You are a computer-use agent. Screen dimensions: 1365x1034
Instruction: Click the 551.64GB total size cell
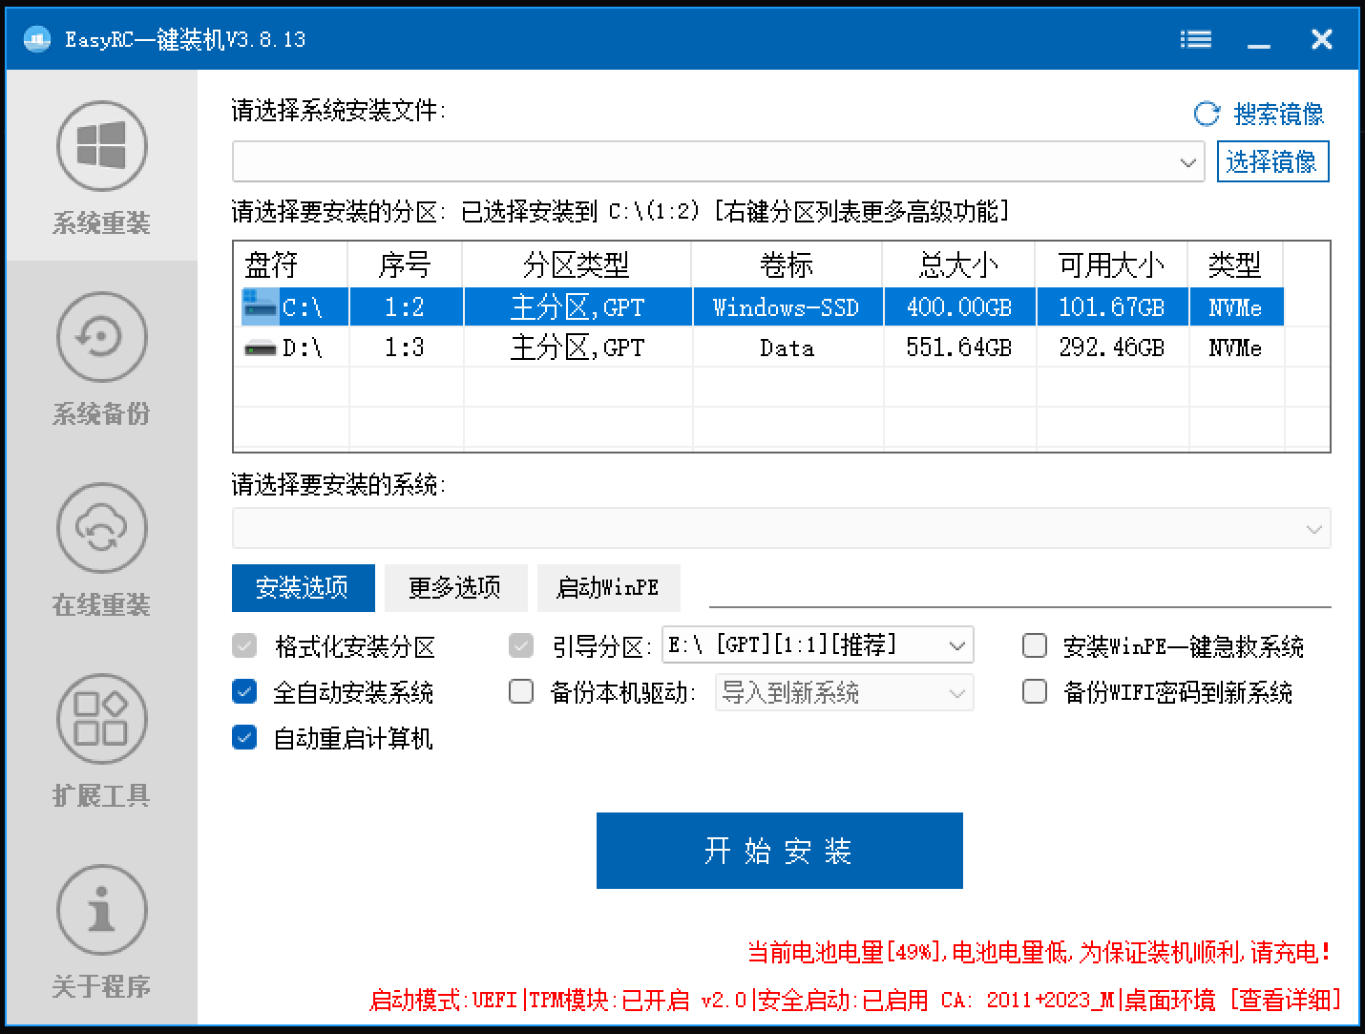point(959,348)
